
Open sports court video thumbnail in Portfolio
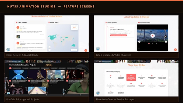pyautogui.click(x=56, y=74)
